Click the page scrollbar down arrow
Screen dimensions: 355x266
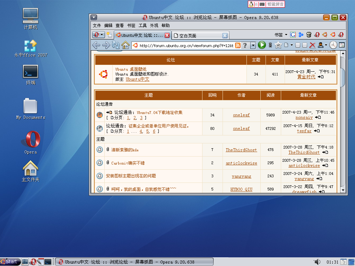(x=343, y=190)
